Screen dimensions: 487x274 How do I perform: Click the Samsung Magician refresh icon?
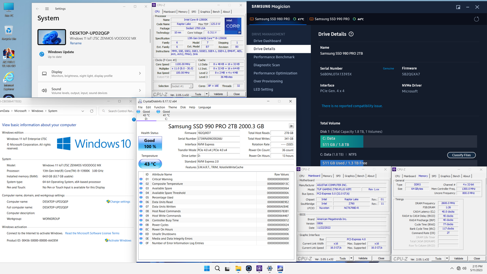point(477,19)
